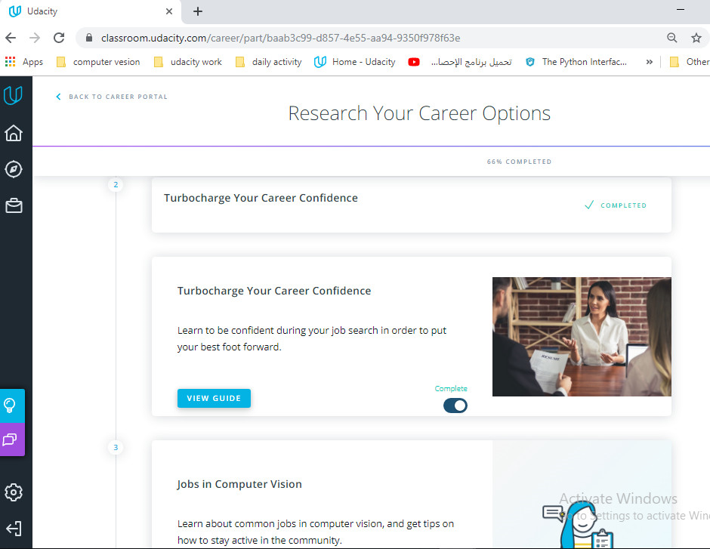Reload the page with the refresh icon
This screenshot has height=549, width=710.
[59, 38]
